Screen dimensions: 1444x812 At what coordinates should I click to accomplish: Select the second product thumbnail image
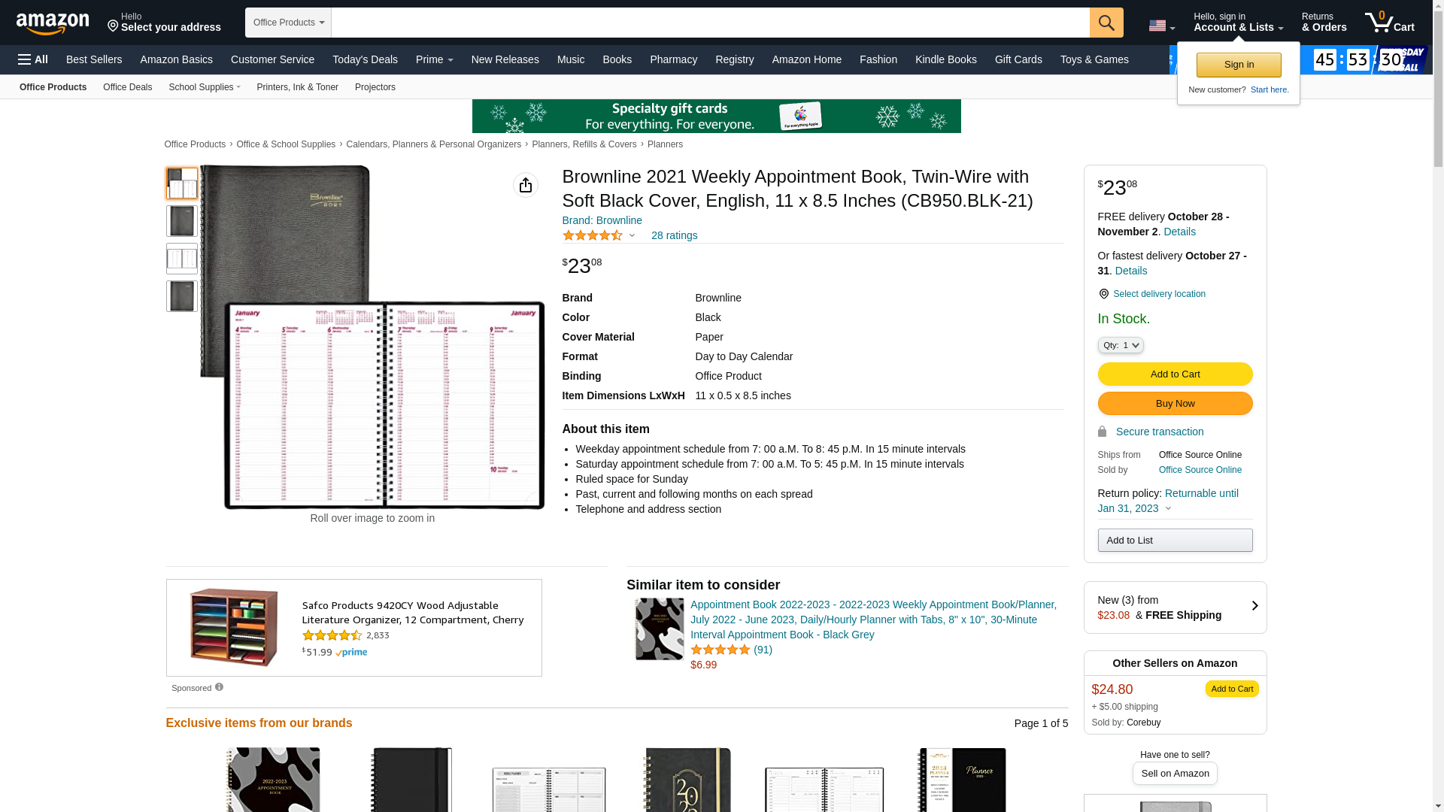(182, 221)
